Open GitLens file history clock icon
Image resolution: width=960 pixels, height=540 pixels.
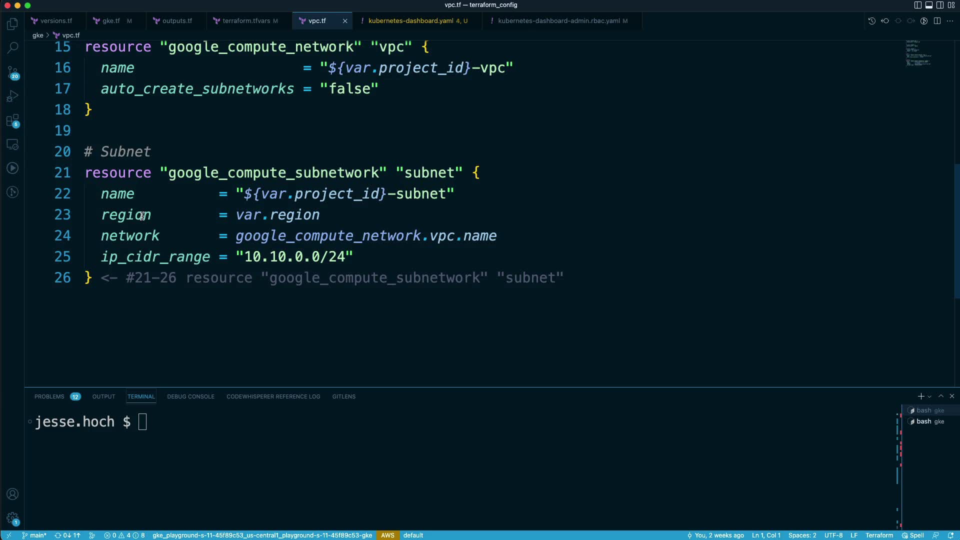(x=871, y=21)
